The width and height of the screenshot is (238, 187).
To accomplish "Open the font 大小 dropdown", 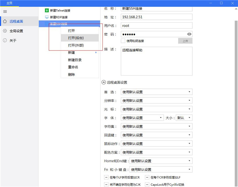I will (x=184, y=118).
